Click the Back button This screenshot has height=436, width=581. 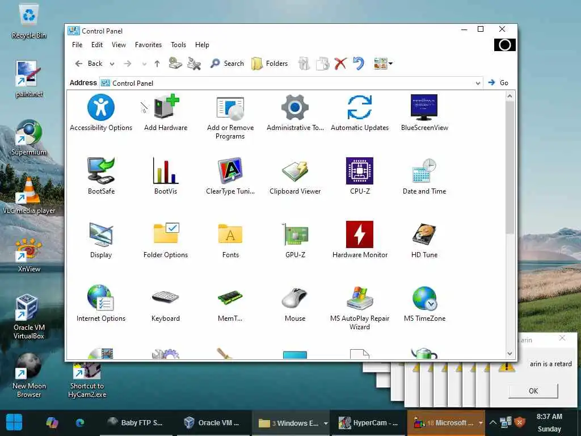[89, 64]
